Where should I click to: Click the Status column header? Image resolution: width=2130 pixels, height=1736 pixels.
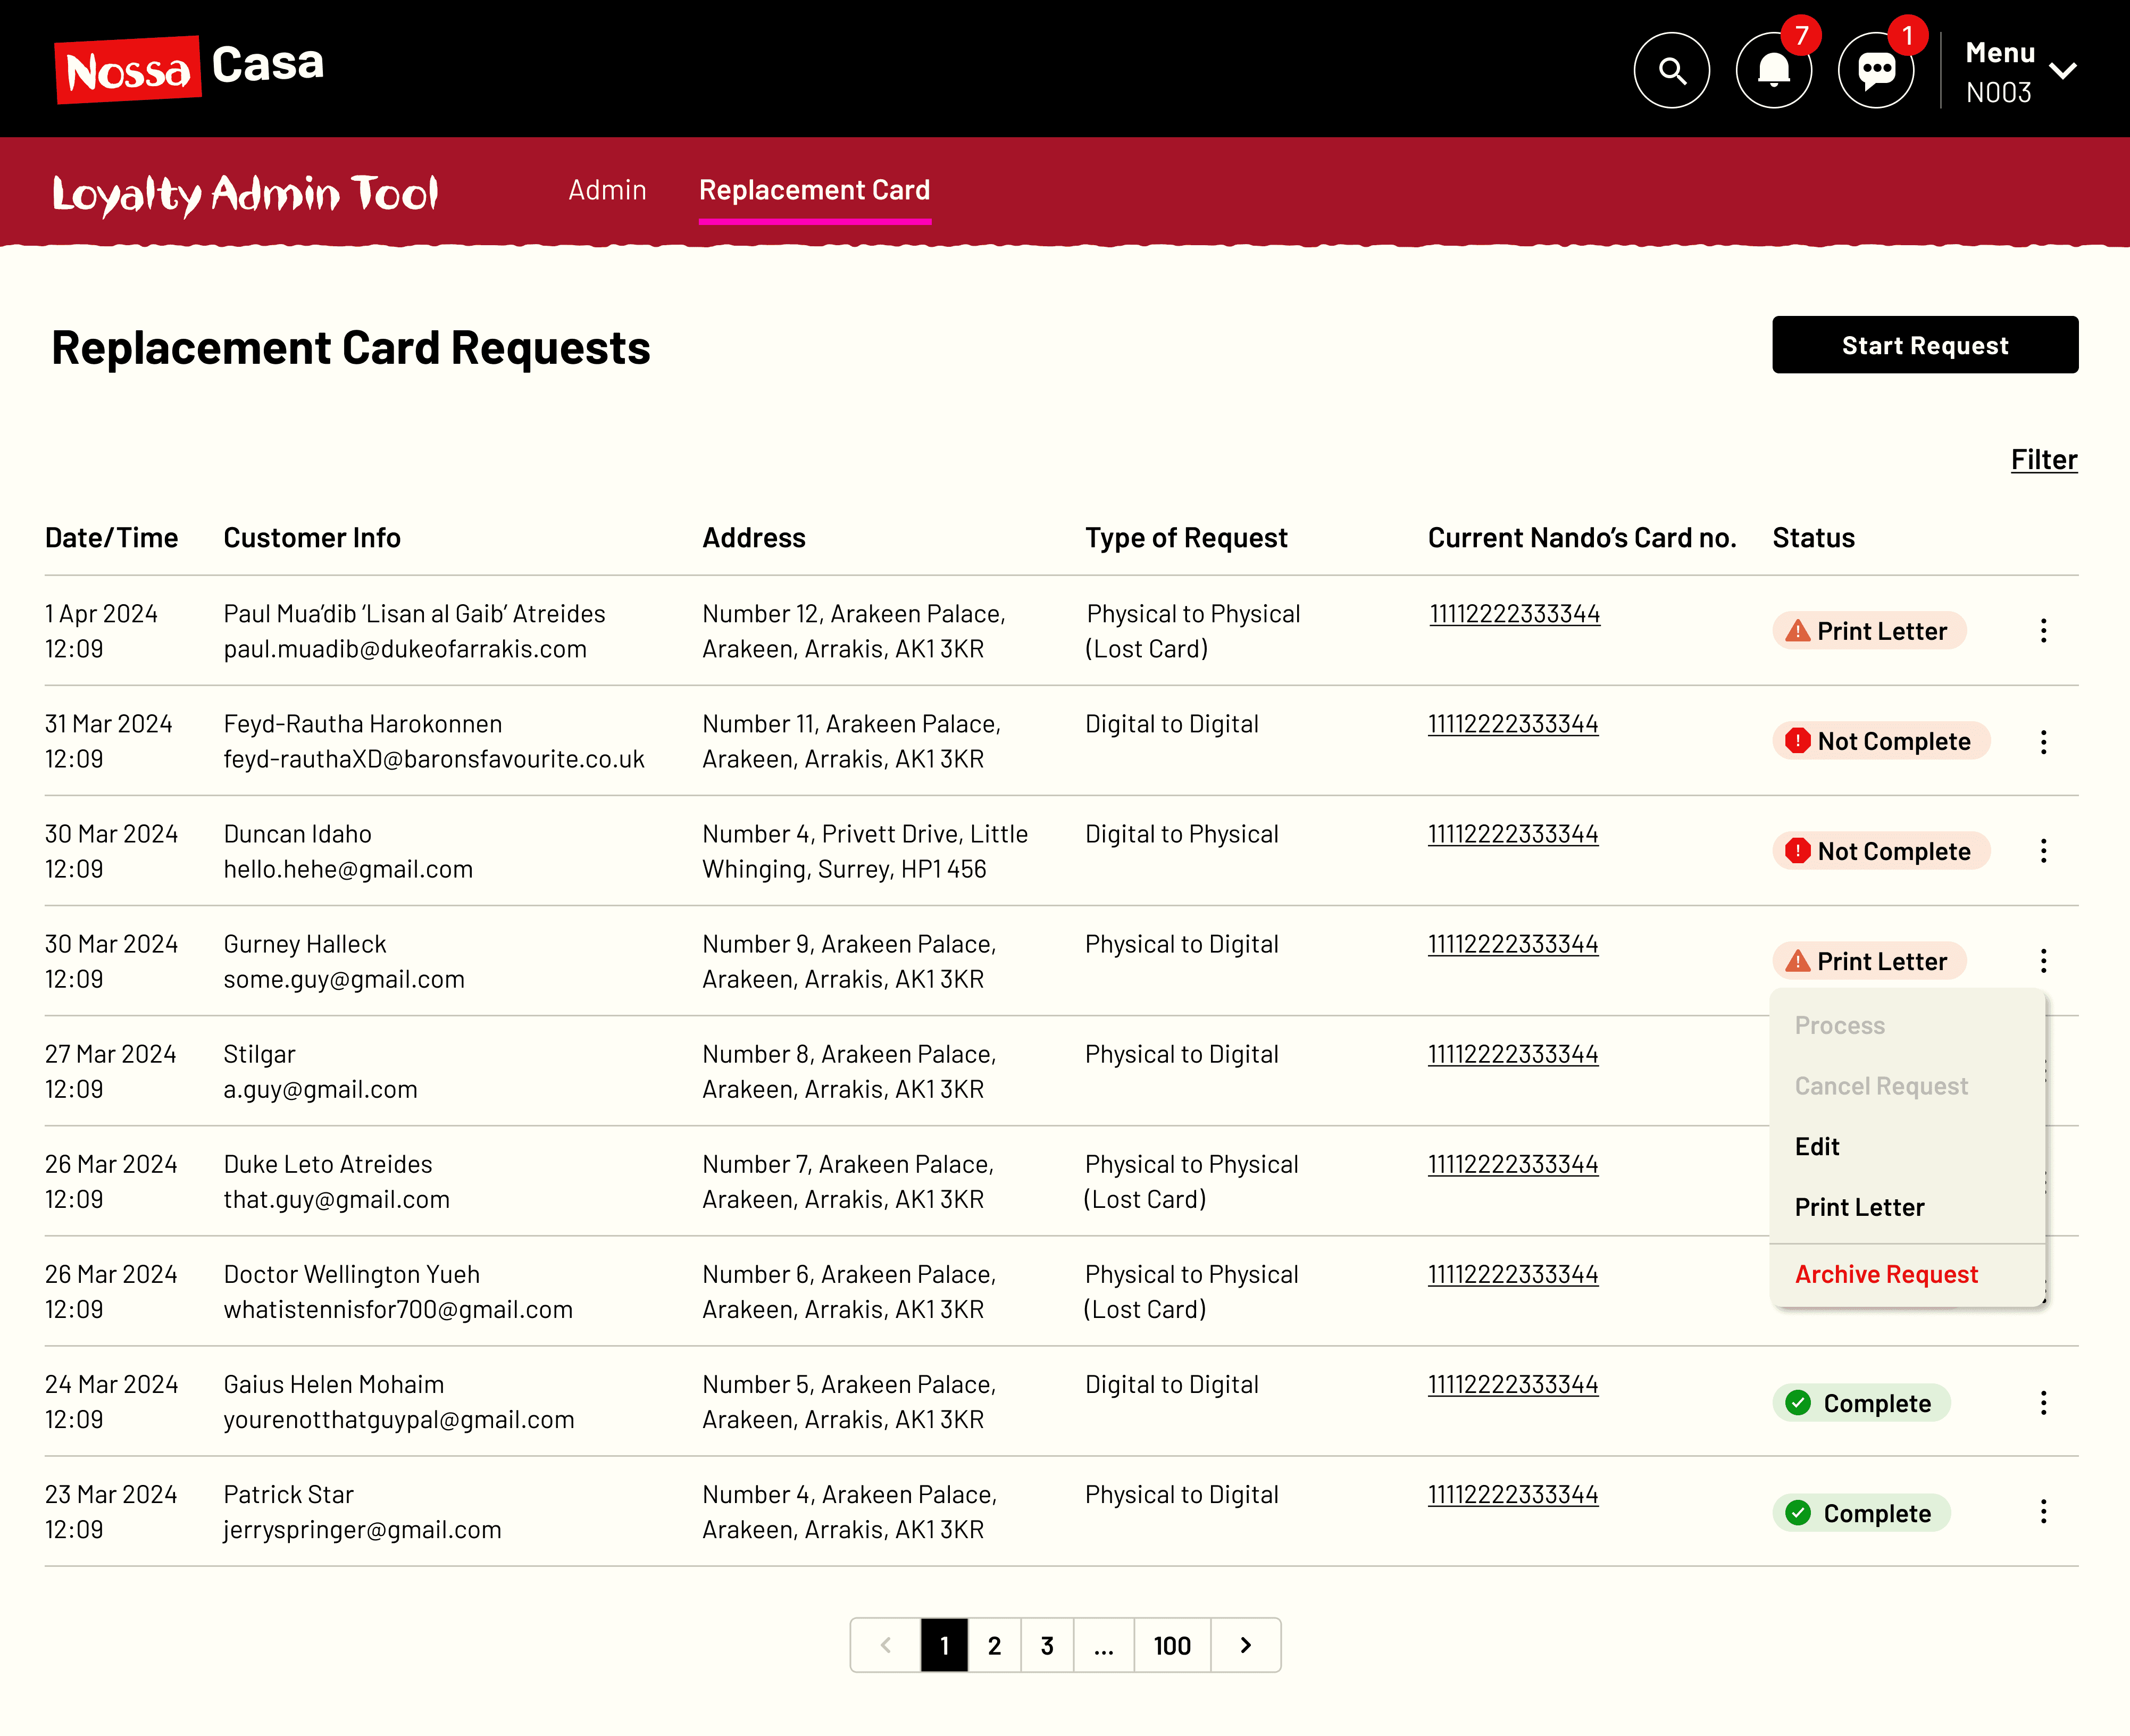(x=1813, y=538)
